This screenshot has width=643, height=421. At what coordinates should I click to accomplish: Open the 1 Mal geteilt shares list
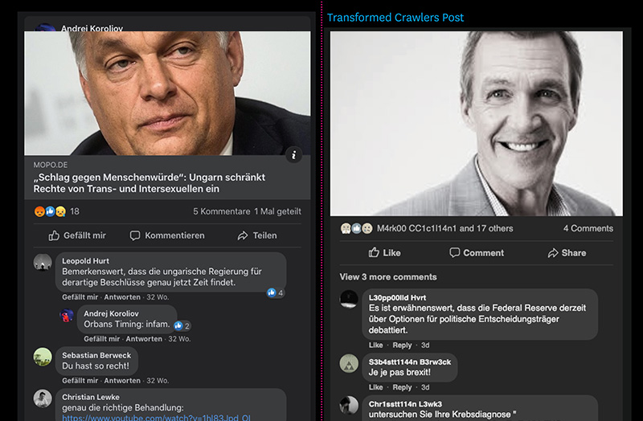(278, 211)
